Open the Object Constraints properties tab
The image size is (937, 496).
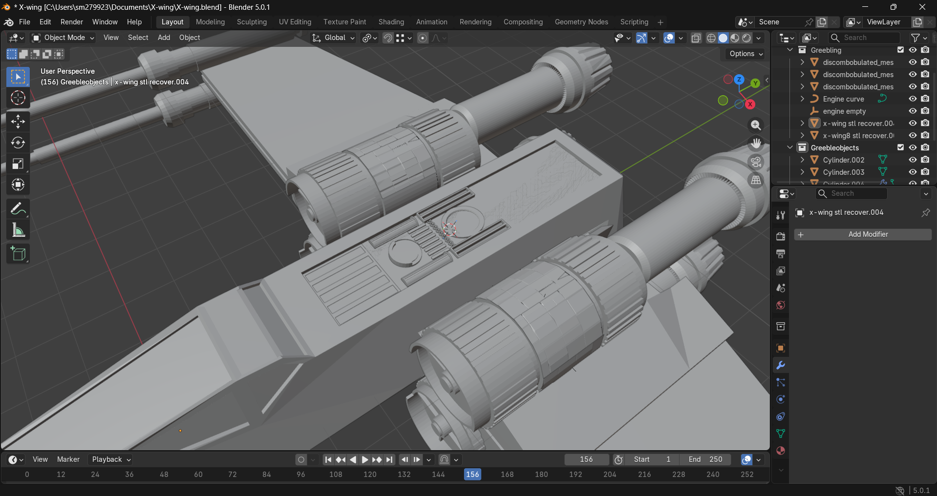click(781, 416)
